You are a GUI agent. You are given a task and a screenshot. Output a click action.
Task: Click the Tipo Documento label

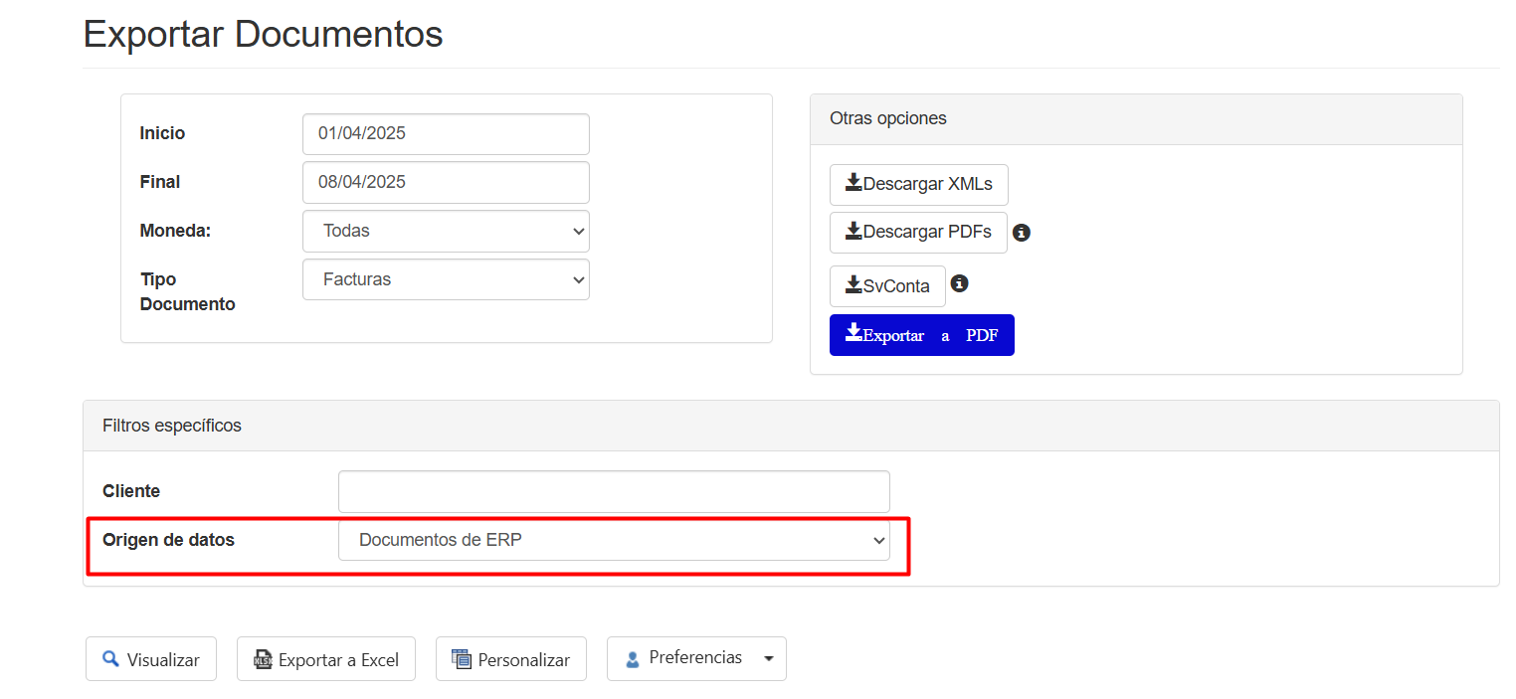click(x=188, y=291)
